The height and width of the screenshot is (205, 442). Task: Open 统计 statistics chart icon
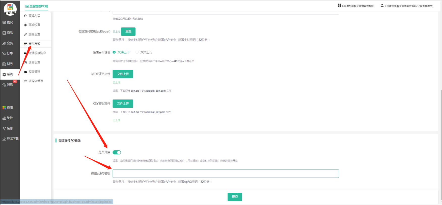4,118
